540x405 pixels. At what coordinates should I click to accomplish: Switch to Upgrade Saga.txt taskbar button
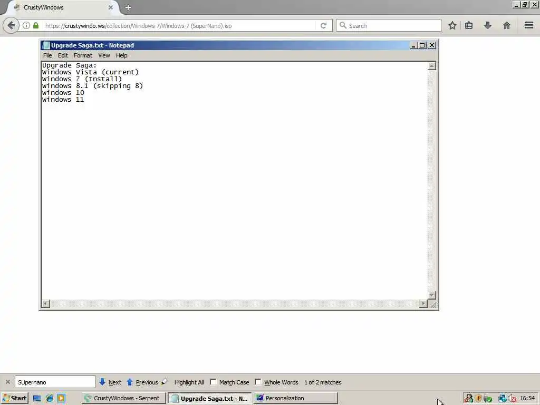[210, 398]
